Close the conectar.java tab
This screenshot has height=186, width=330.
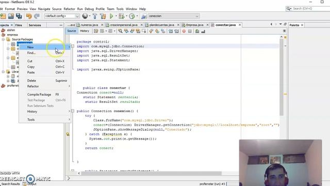(240, 25)
